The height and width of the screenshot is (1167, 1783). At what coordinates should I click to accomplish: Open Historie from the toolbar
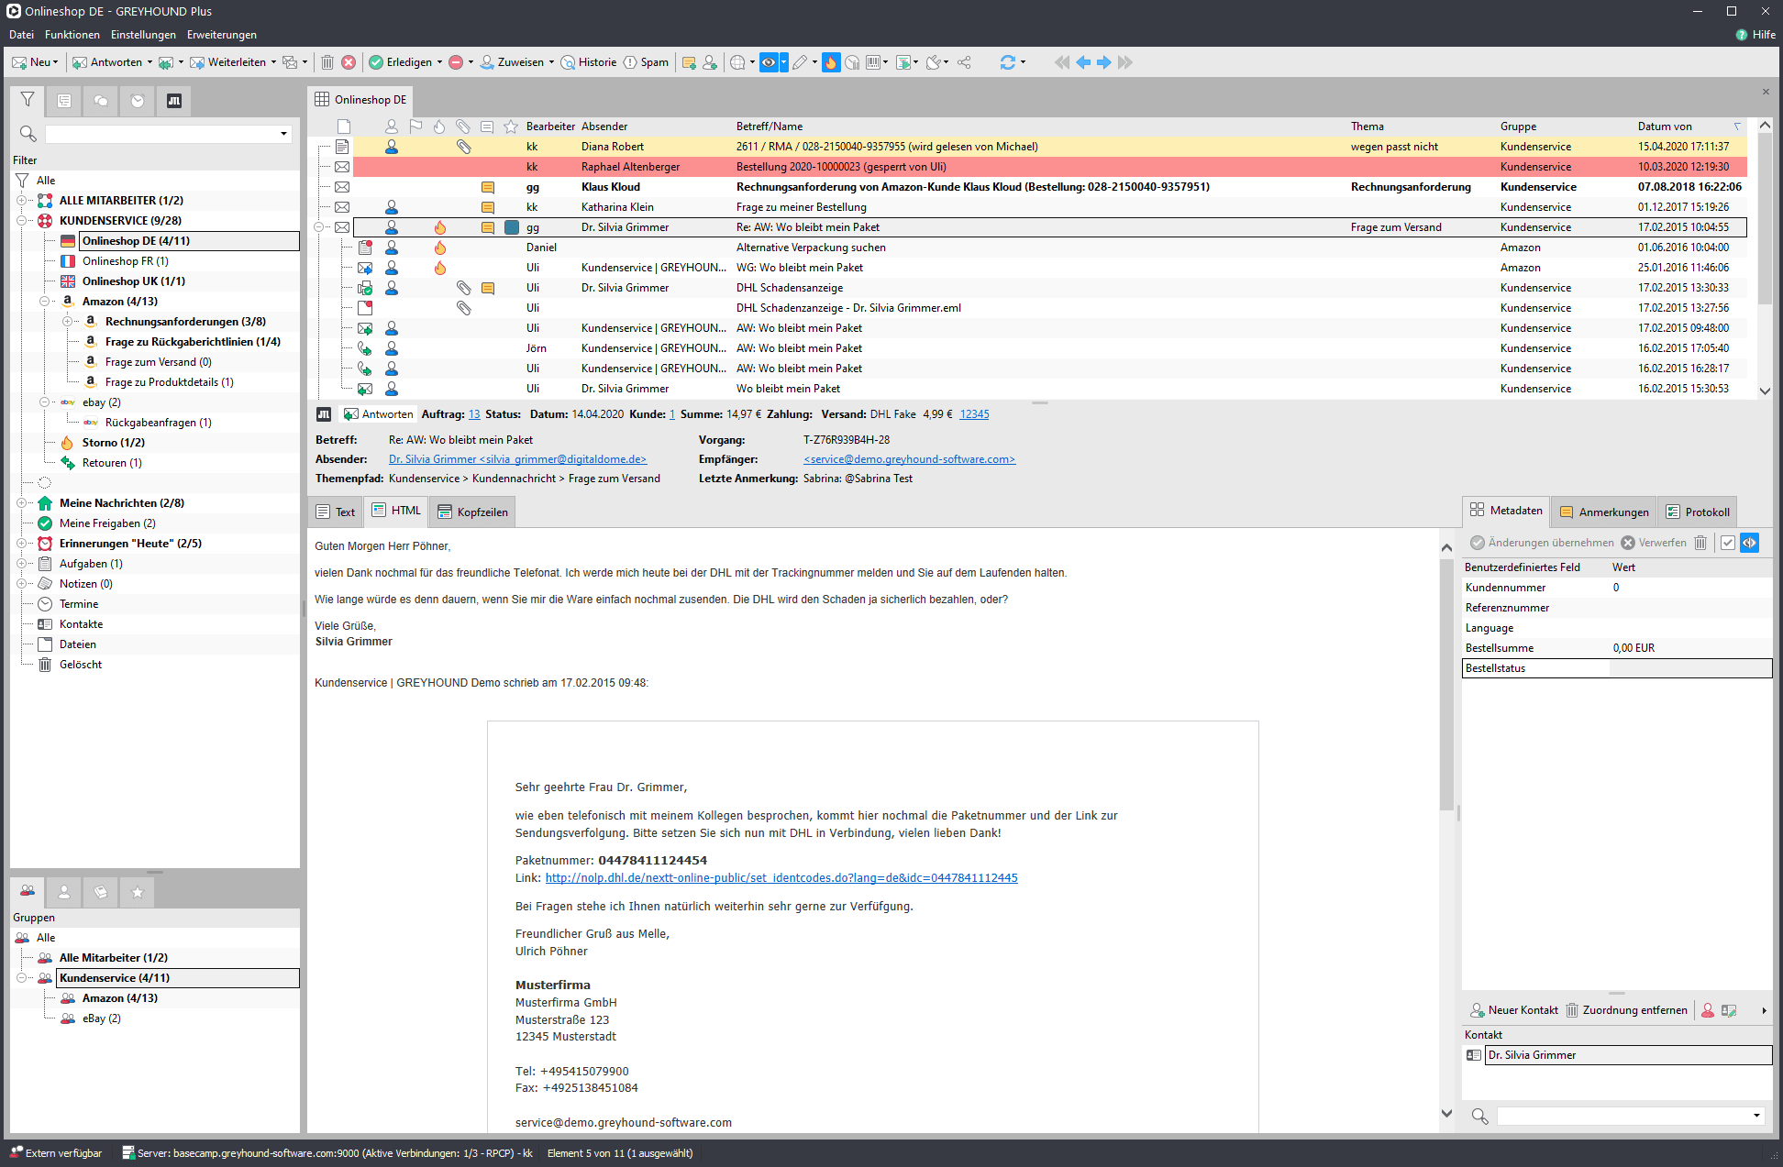click(588, 62)
